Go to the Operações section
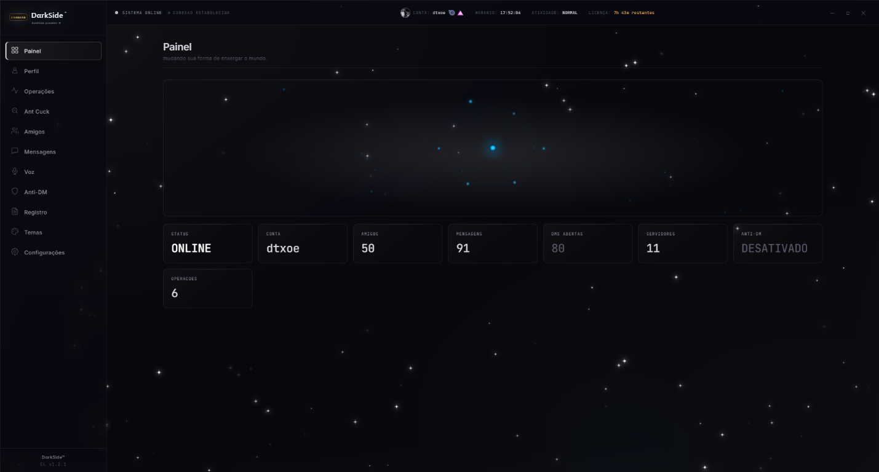The width and height of the screenshot is (879, 472). click(54, 91)
